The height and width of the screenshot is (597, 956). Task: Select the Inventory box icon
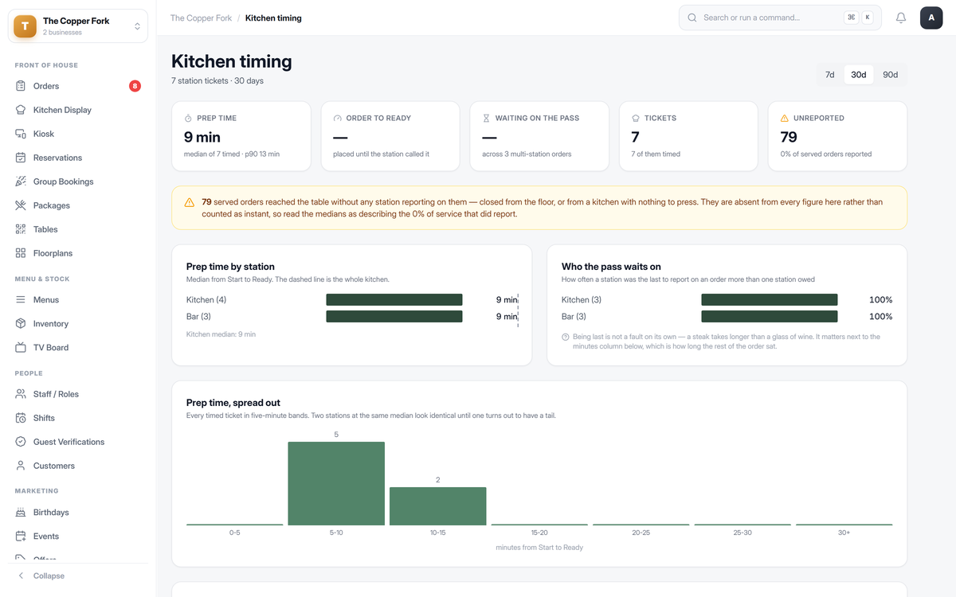[21, 324]
